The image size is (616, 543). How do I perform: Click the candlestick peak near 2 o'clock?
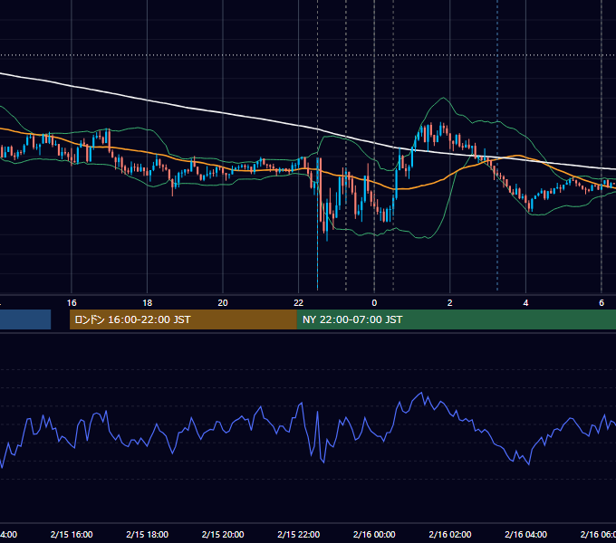click(x=441, y=129)
